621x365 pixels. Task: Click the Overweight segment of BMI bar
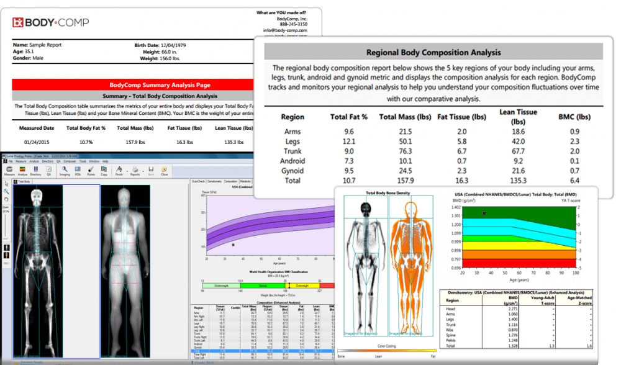(x=302, y=286)
